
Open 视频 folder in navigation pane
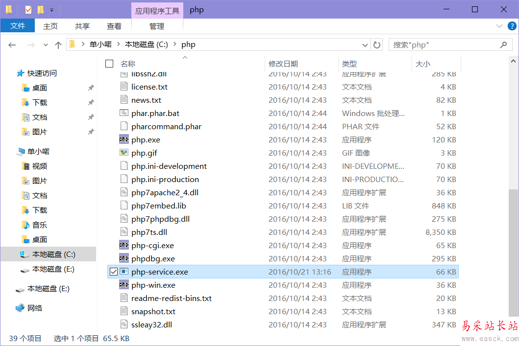point(40,166)
